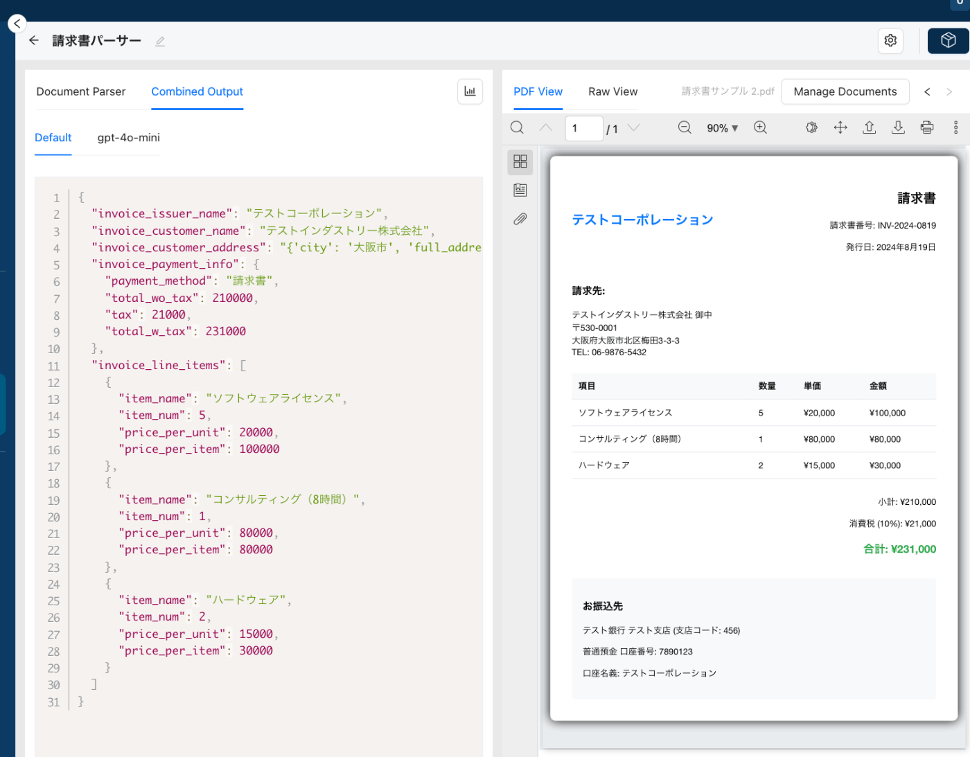The width and height of the screenshot is (970, 757).
Task: Click the TEL: 06-9876-5432 line
Action: tap(609, 353)
